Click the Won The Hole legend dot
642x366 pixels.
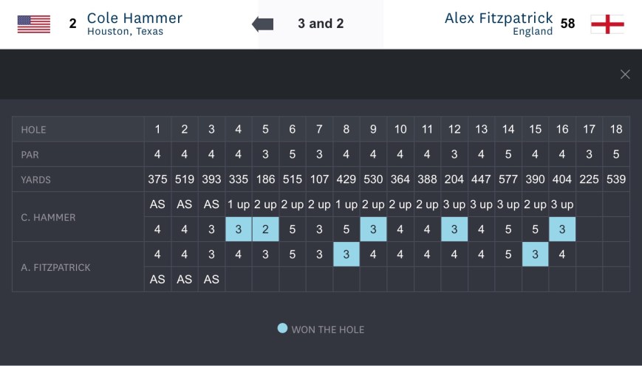282,328
